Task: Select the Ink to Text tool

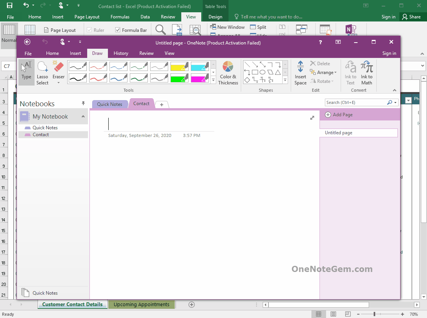Action: 350,72
